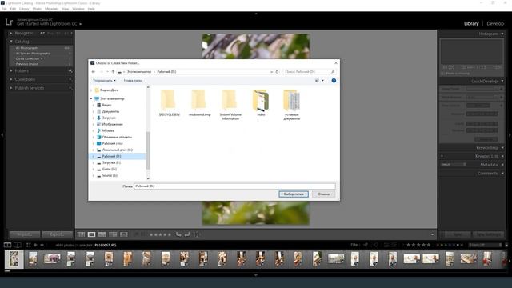Switch to the Develop module

(495, 23)
